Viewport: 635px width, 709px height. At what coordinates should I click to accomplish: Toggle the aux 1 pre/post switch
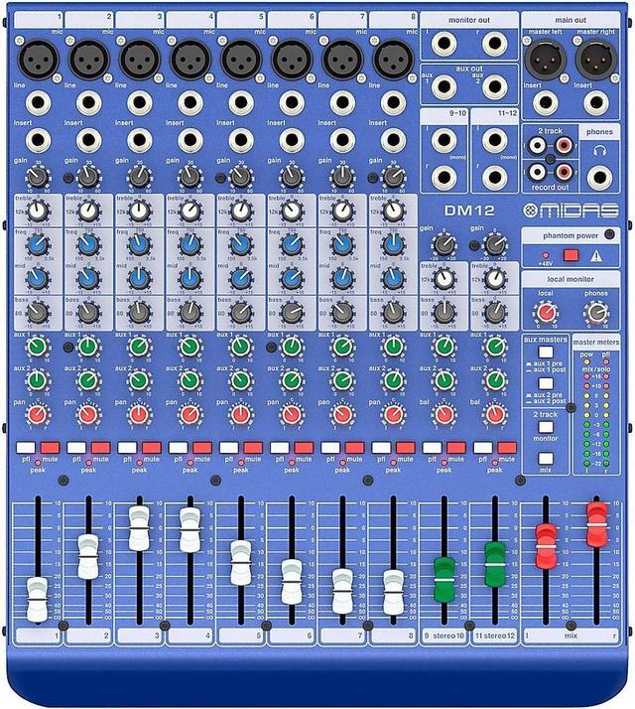coord(546,352)
